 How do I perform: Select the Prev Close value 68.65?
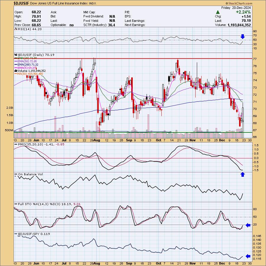pos(36,25)
